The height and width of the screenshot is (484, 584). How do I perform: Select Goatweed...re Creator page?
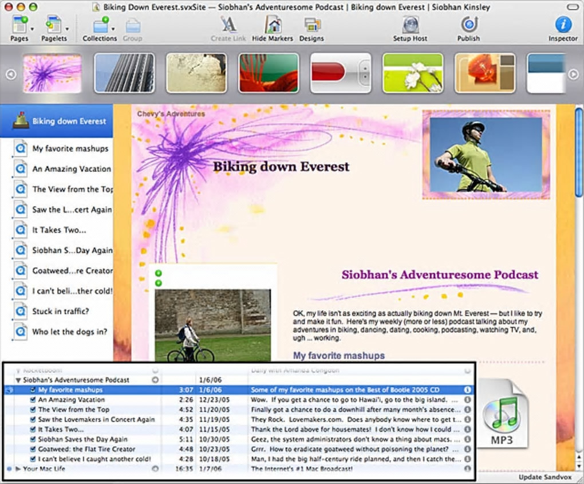[x=72, y=270]
